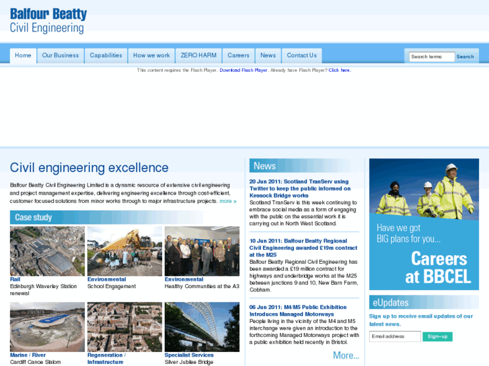Open the Cardiff Canoe Slalom thumbnail
This screenshot has width=489, height=366.
(47, 327)
